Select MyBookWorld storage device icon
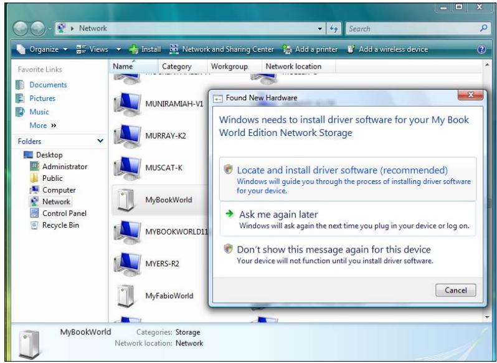Viewport: 497px width, 363px height. click(126, 200)
